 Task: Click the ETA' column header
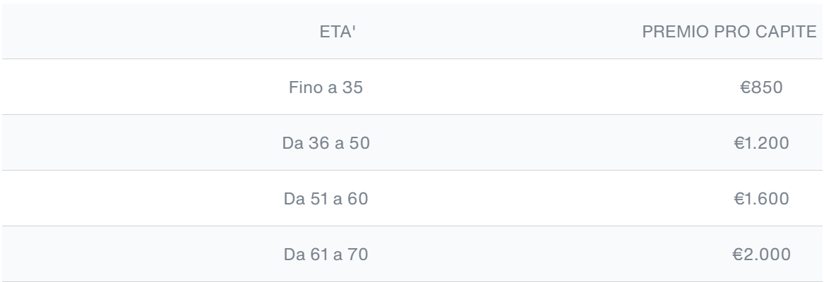(338, 32)
